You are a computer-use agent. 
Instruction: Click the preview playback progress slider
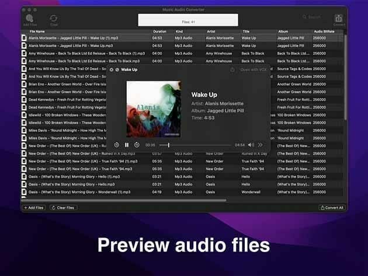point(195,145)
